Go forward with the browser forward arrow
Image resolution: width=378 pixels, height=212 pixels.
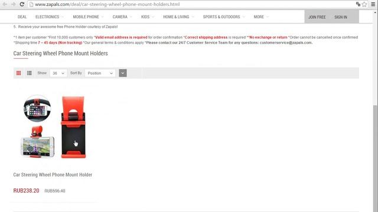pos(13,4)
